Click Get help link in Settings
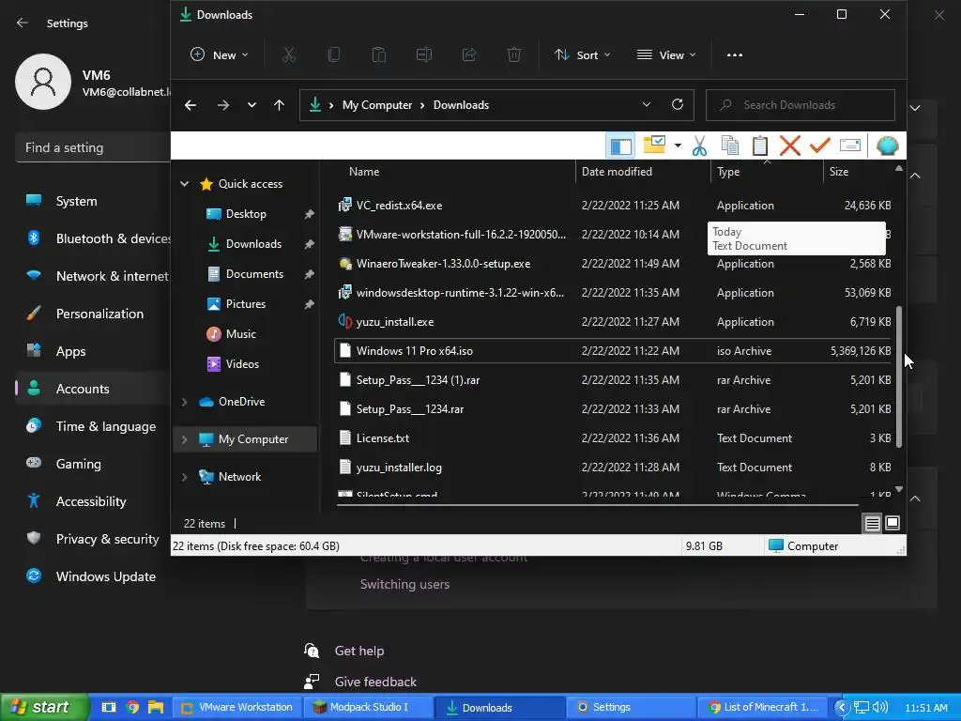Viewport: 961px width, 721px height. point(359,652)
